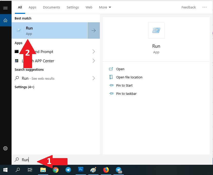Click the large Run icon in preview pane
Viewport: 213px width, 175px height.
(156, 30)
